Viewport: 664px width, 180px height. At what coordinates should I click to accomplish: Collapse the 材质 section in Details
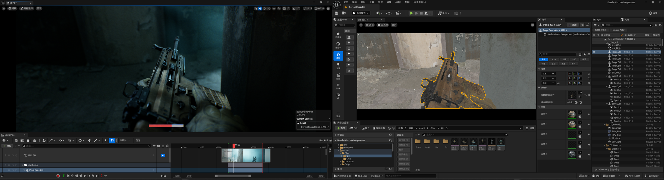(539, 107)
